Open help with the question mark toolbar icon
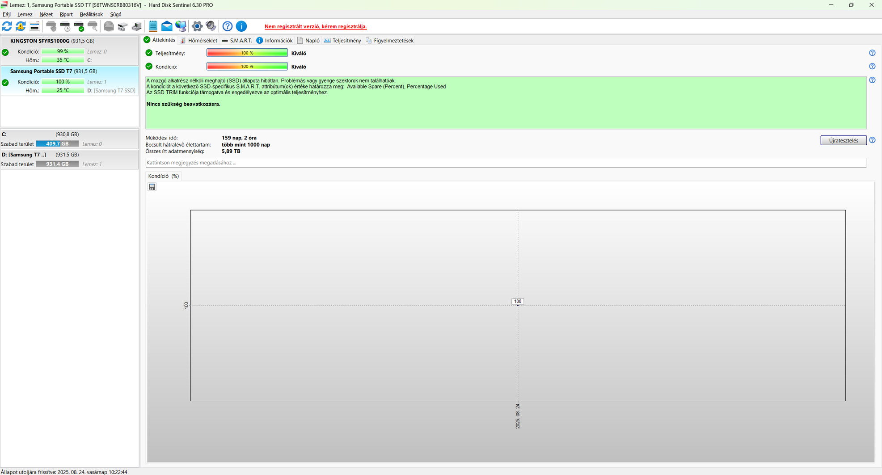Screen dimensions: 882x475 coord(228,26)
